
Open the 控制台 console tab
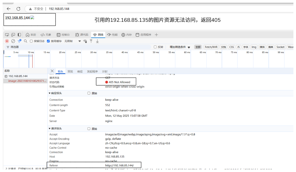click(x=63, y=35)
